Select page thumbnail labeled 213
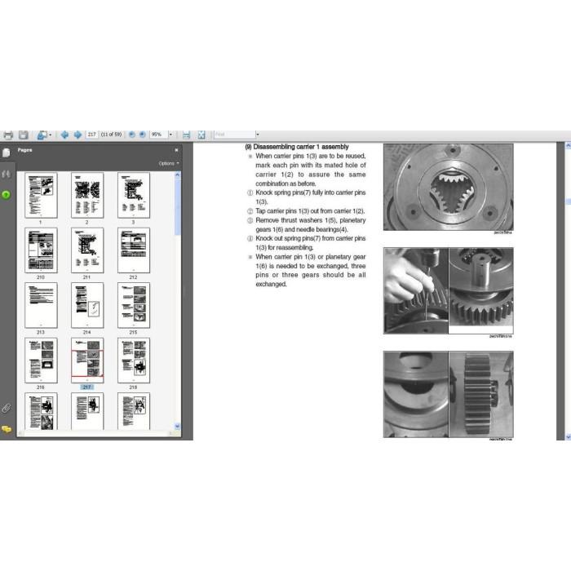 [41, 305]
